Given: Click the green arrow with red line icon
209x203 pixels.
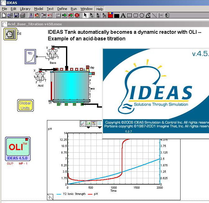Looking at the screenshot, I should pyautogui.click(x=71, y=15).
